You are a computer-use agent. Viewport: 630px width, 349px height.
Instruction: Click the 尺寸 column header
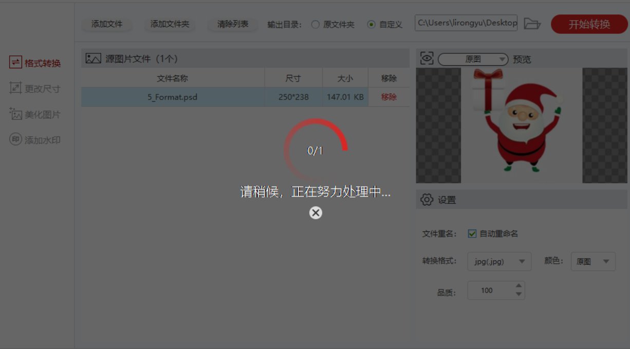coord(293,78)
